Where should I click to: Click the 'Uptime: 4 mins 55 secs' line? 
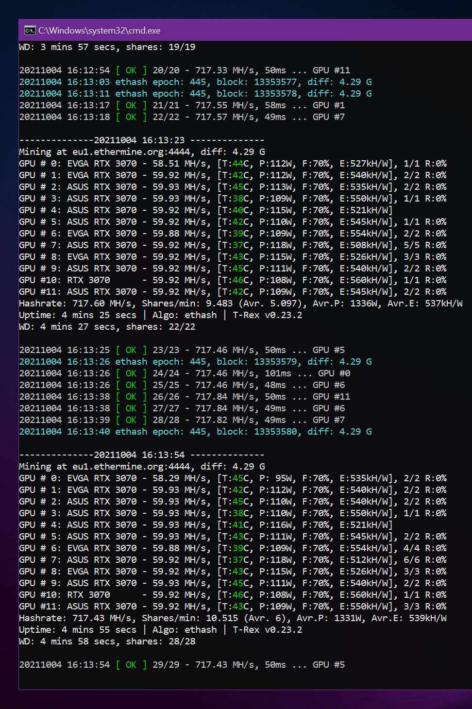point(161,630)
